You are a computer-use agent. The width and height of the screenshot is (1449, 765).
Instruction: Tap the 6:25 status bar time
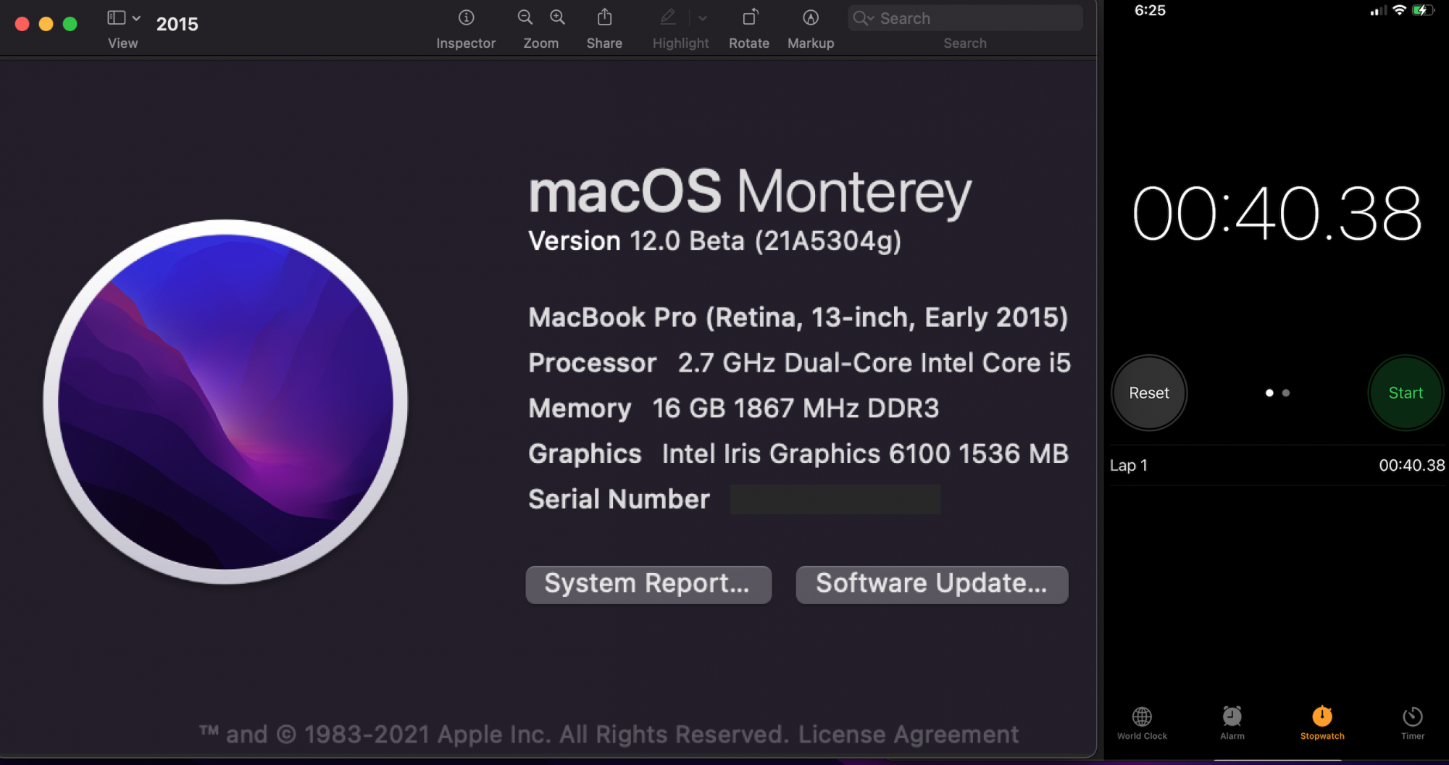[1150, 10]
